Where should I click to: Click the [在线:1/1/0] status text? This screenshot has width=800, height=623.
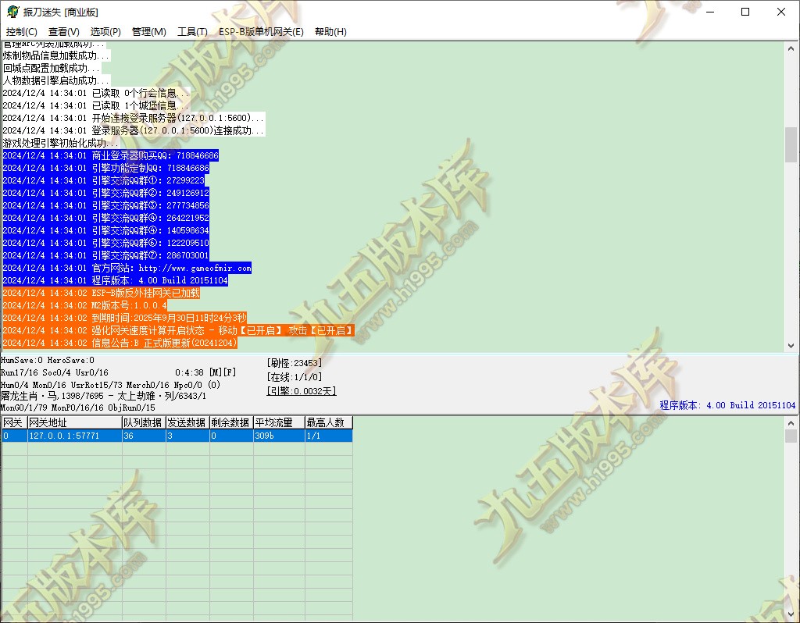(295, 377)
